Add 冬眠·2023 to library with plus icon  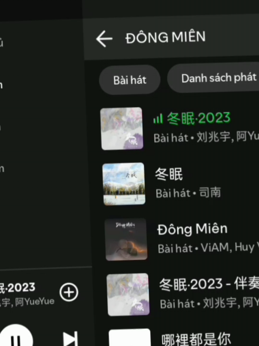(x=69, y=292)
